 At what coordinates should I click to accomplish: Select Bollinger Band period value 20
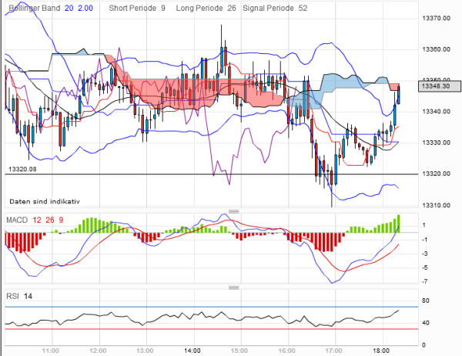tap(69, 8)
